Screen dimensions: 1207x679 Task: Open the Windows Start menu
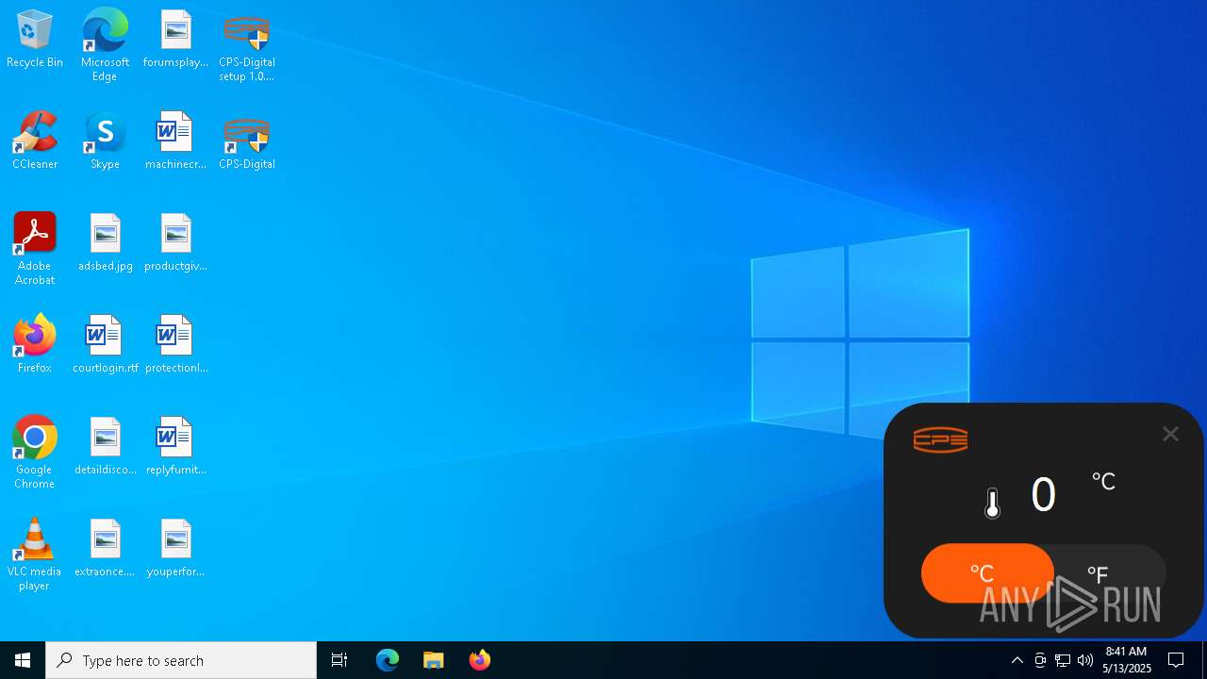tap(23, 660)
